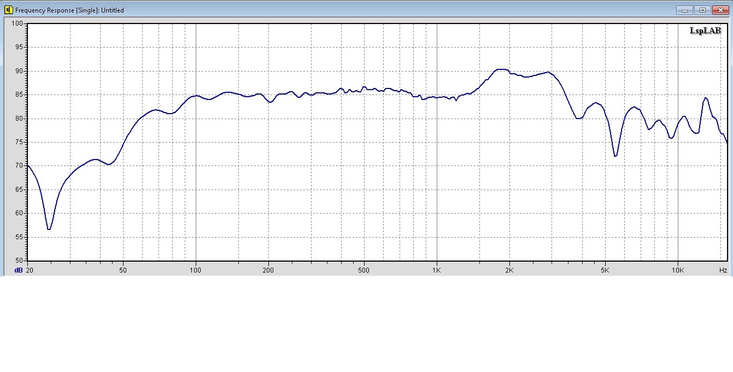Click the 500 label on the frequency axis
733x372 pixels.
[x=364, y=270]
